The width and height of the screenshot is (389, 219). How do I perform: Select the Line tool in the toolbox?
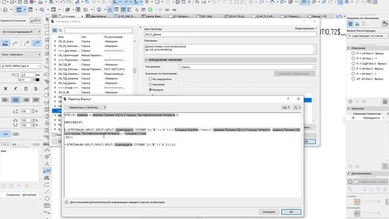pyautogui.click(x=47, y=192)
